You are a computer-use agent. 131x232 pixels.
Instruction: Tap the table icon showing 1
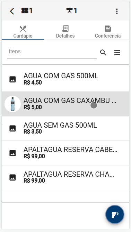tap(71, 11)
